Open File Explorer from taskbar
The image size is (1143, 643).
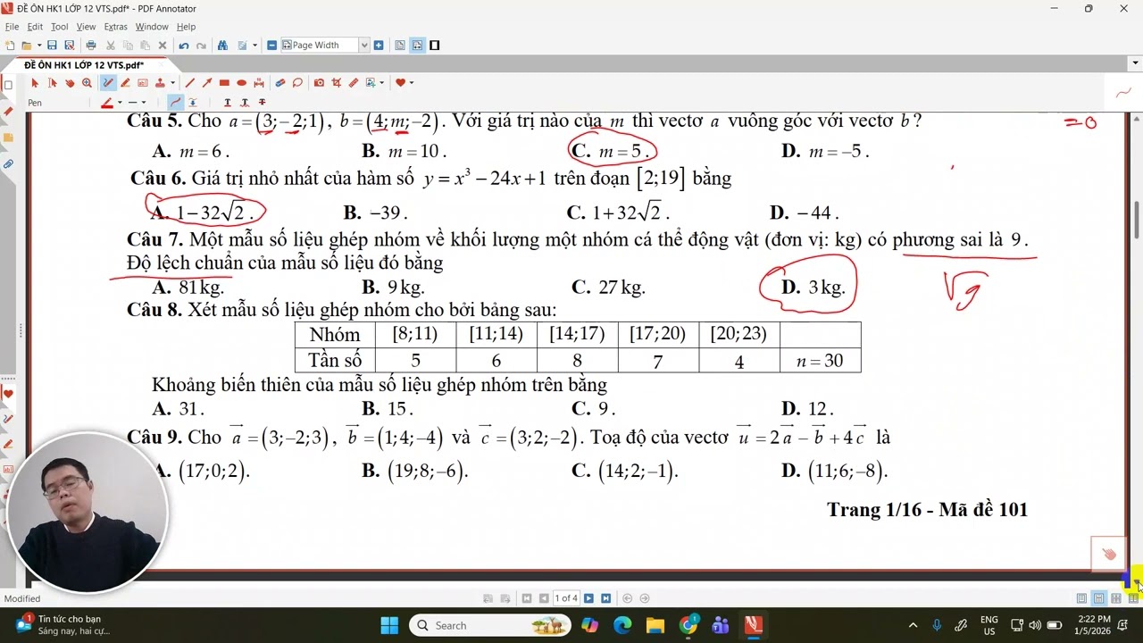pos(655,625)
